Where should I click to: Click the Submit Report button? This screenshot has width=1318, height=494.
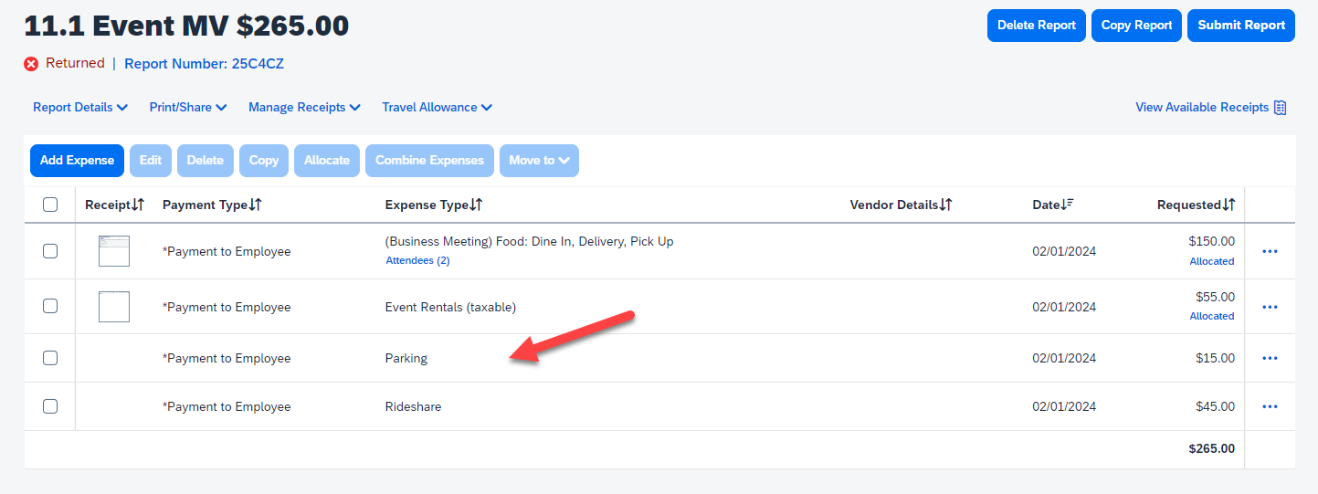1240,26
